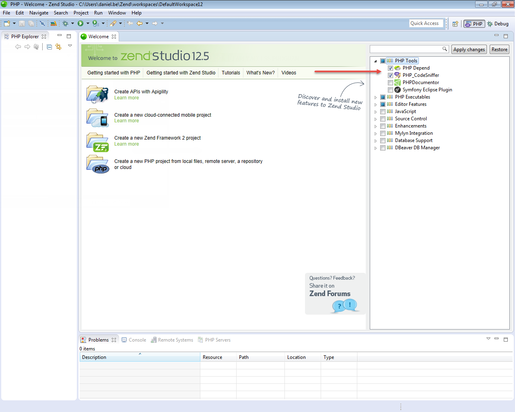Uncheck the PHP Depend checkbox
Screen dimensions: 515x412
click(x=390, y=68)
